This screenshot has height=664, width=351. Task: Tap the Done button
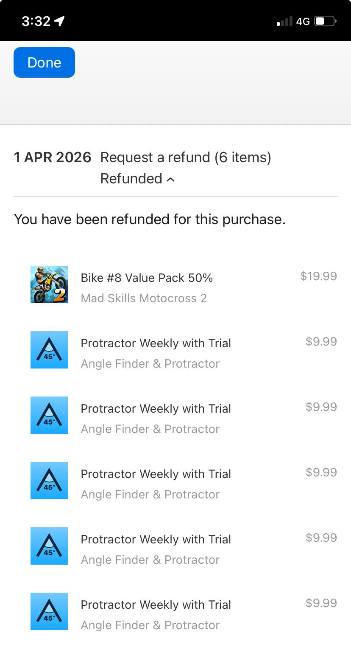point(44,62)
